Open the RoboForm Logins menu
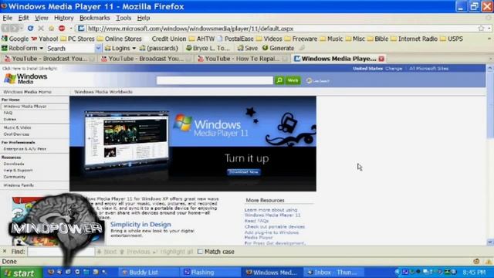The width and height of the screenshot is (494, 278). pos(120,48)
